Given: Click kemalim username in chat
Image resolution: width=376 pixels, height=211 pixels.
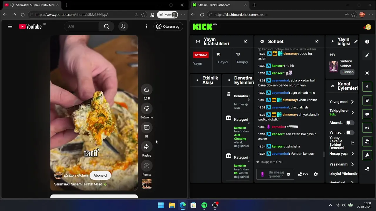Looking at the screenshot, I should (278, 127).
